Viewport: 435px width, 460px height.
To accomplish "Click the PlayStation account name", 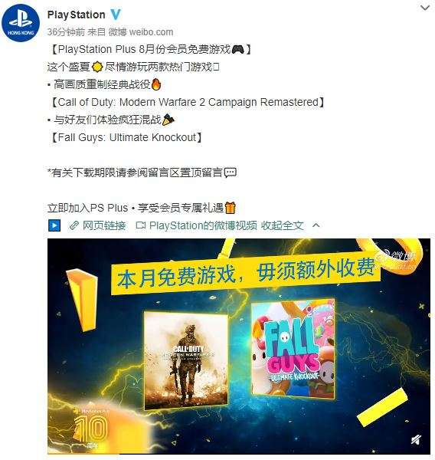I will point(77,15).
